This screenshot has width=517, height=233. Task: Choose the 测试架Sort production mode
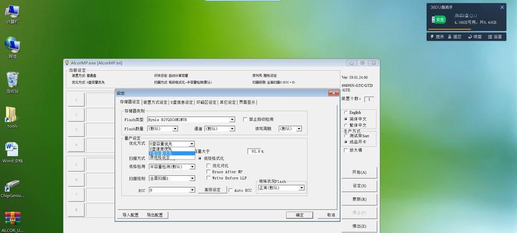point(345,136)
